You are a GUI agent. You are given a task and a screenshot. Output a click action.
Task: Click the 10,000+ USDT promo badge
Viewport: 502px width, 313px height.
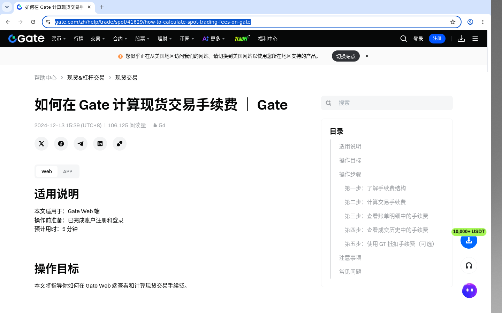click(x=469, y=232)
